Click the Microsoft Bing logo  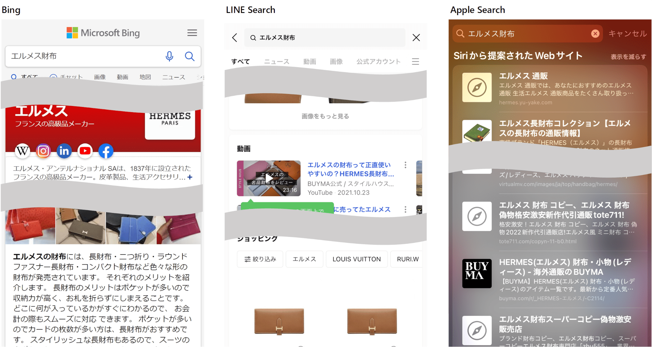point(103,33)
